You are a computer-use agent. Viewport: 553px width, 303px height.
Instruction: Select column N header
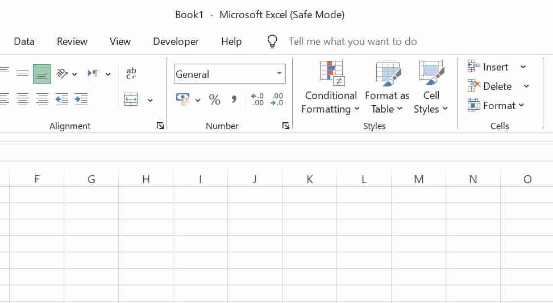(473, 179)
